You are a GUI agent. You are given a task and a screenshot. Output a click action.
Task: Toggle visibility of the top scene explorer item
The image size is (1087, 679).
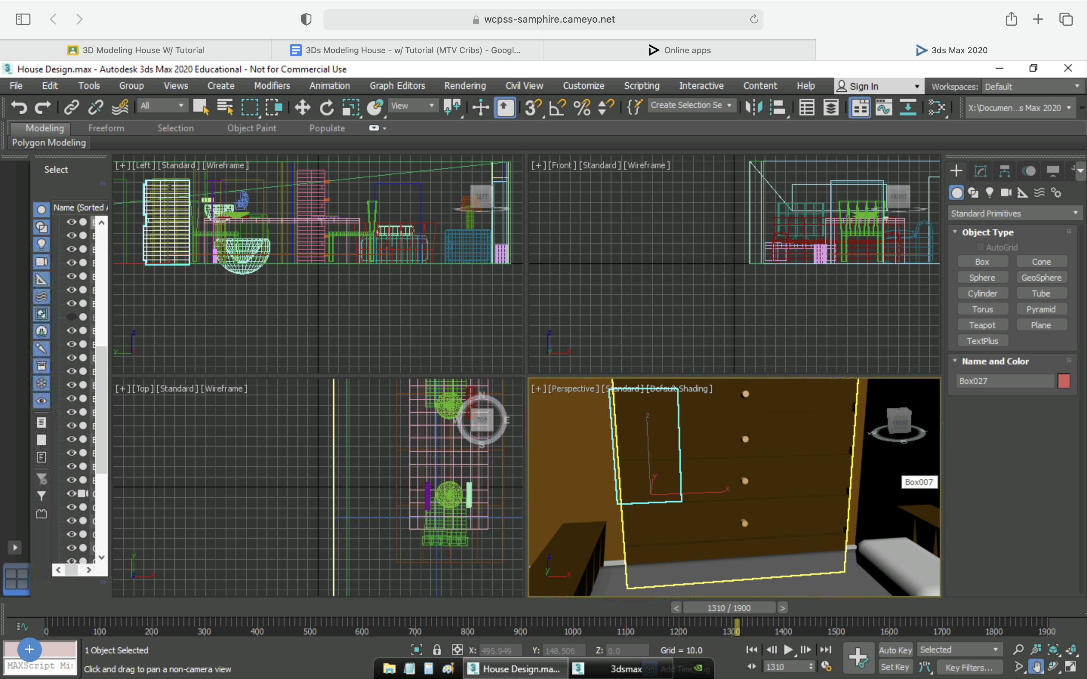coord(71,221)
